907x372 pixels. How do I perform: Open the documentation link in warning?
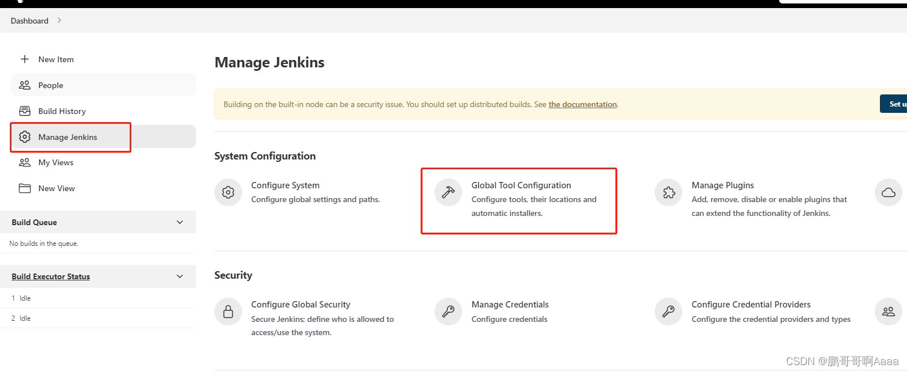(583, 104)
